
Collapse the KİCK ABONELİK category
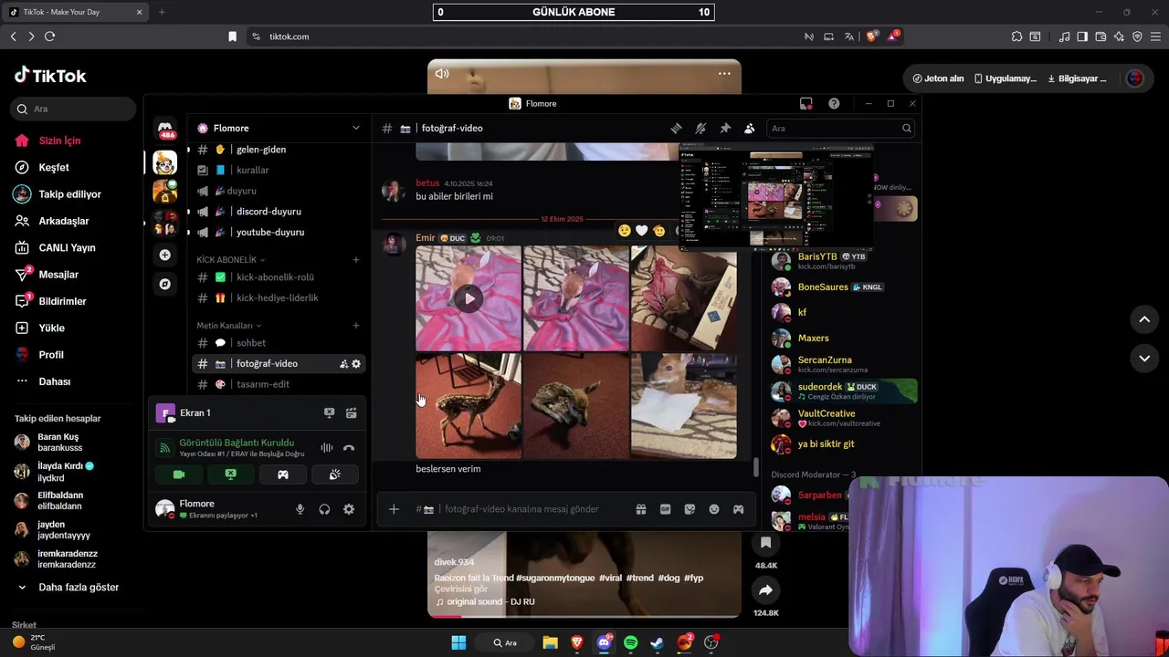(231, 260)
